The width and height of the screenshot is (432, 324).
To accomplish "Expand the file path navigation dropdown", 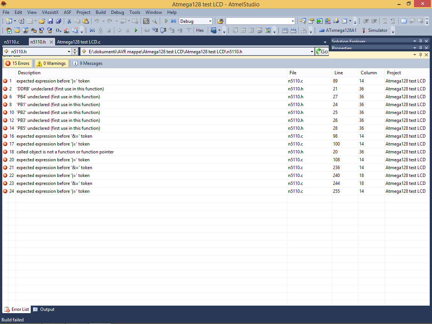I will click(312, 51).
